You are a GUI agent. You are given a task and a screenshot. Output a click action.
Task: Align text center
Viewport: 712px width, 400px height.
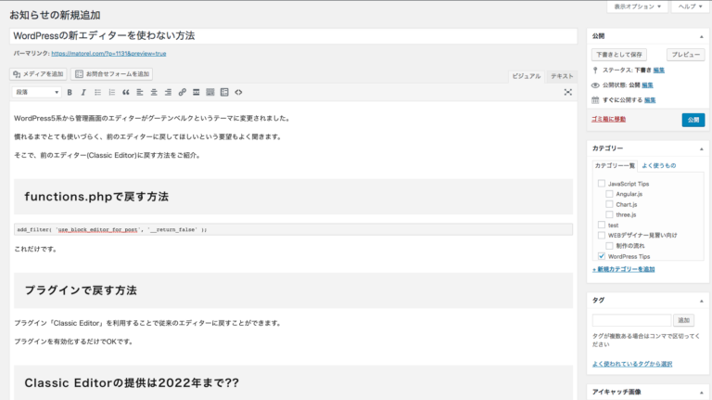(x=154, y=92)
